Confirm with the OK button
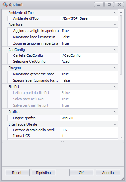The height and width of the screenshot is (182, 126). coord(81,173)
